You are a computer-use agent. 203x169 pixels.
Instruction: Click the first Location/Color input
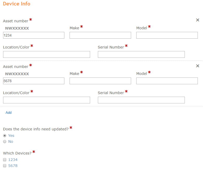pyautogui.click(x=47, y=54)
